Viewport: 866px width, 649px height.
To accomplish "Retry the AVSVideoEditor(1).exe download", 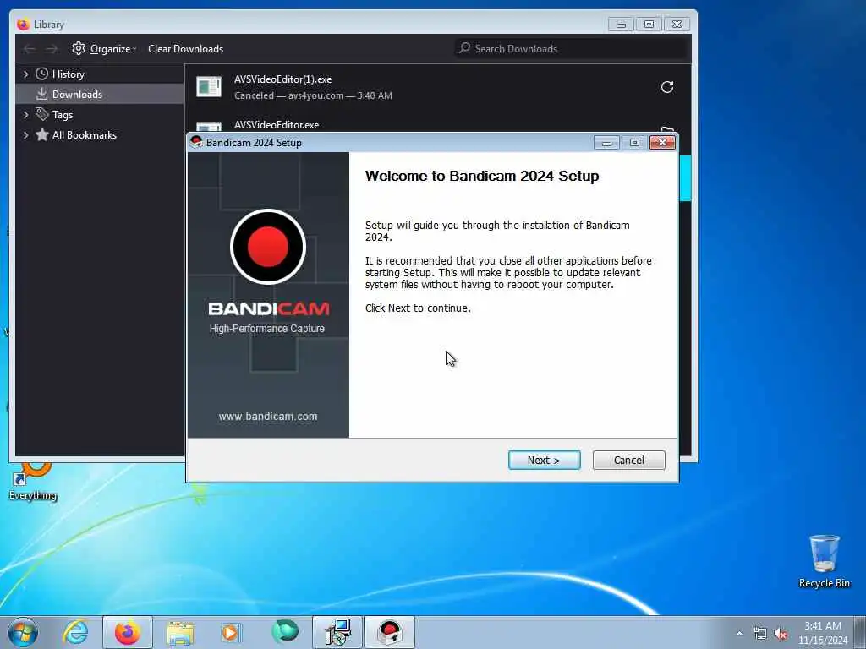I will [x=667, y=87].
